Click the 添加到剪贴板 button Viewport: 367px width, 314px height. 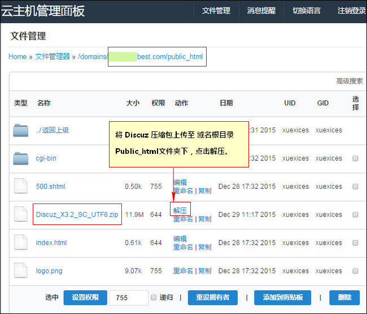tap(282, 298)
